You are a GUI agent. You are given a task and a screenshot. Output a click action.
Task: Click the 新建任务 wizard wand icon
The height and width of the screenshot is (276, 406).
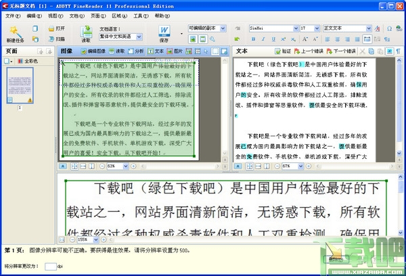coord(16,32)
